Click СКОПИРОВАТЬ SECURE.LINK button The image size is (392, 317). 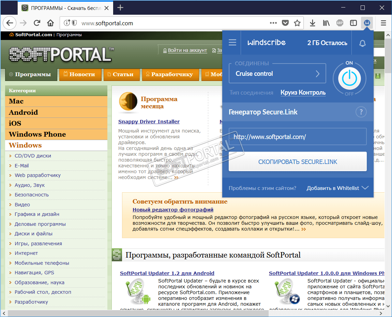click(298, 162)
